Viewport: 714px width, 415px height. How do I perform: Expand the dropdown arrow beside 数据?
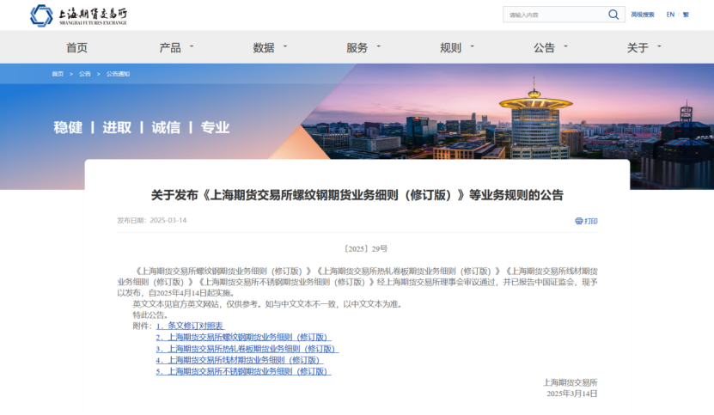pos(285,46)
